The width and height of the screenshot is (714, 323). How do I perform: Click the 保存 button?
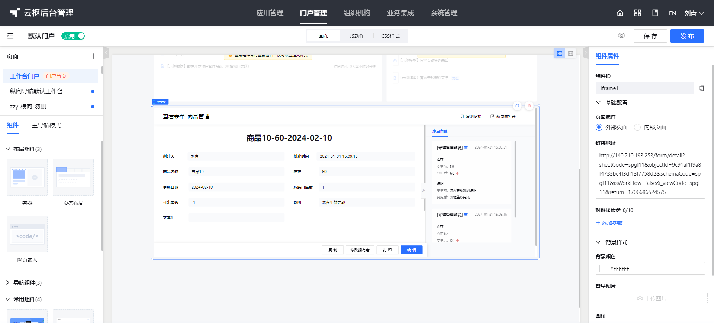[x=650, y=36]
